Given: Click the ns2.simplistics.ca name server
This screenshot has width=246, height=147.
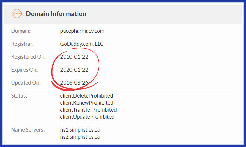Looking at the screenshot, I should click(x=80, y=137).
